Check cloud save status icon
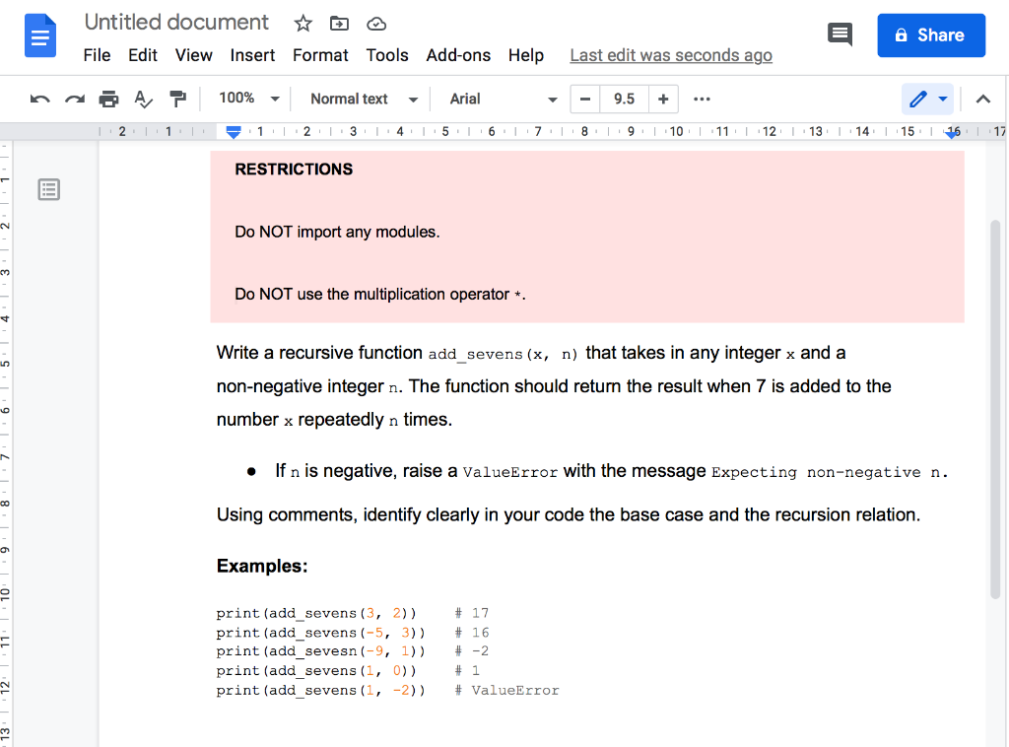 375,23
